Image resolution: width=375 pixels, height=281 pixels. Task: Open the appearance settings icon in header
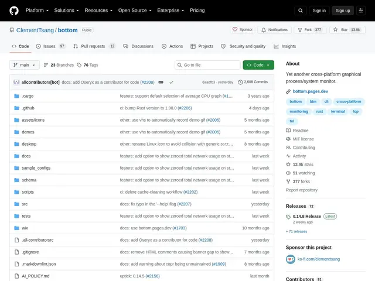[361, 11]
